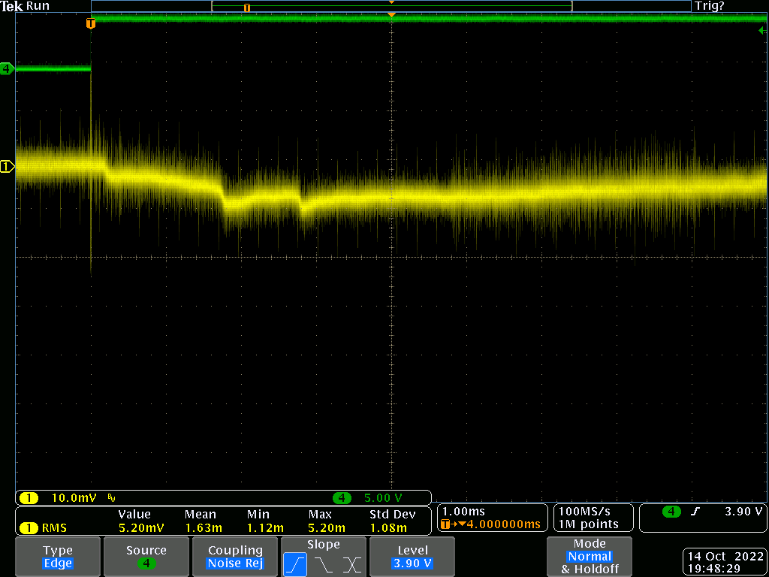The height and width of the screenshot is (577, 769).
Task: Open the Mode Normal & Holdoff menu
Action: (x=589, y=557)
